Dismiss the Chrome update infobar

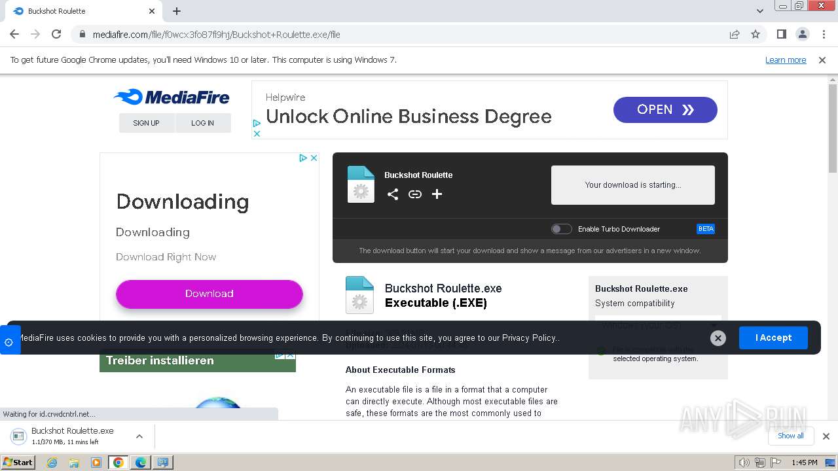coord(822,60)
